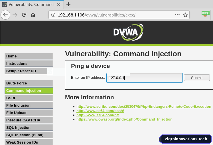213x145 pixels.
Task: Open the OWASP Command_Injection link
Action: (x=124, y=119)
